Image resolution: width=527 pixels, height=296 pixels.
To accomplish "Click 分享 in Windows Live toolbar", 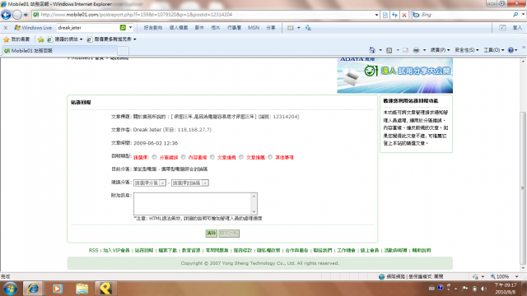I will click(271, 27).
